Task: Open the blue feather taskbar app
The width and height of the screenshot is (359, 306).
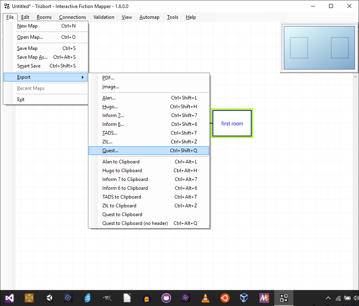Action: click(x=88, y=298)
